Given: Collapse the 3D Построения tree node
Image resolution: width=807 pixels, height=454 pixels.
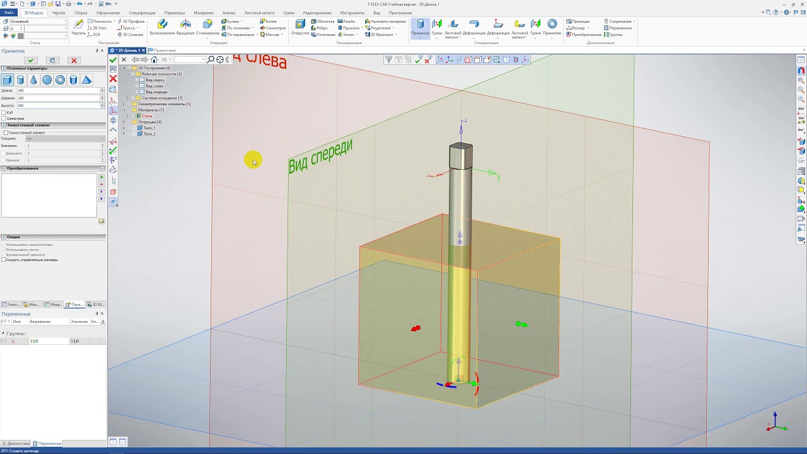Looking at the screenshot, I should coord(124,68).
